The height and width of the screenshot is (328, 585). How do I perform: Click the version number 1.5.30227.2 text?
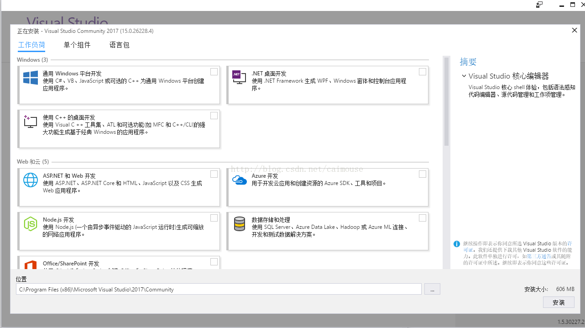coord(571,322)
